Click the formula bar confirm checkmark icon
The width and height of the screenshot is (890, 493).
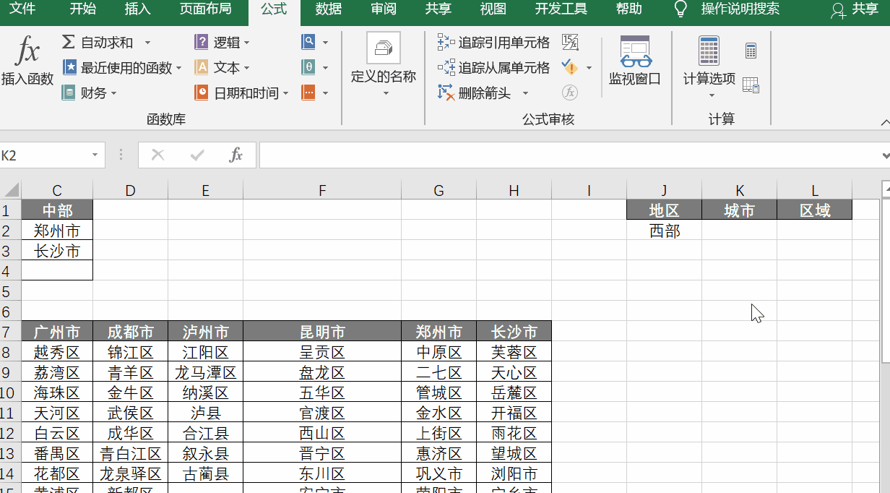click(x=196, y=155)
